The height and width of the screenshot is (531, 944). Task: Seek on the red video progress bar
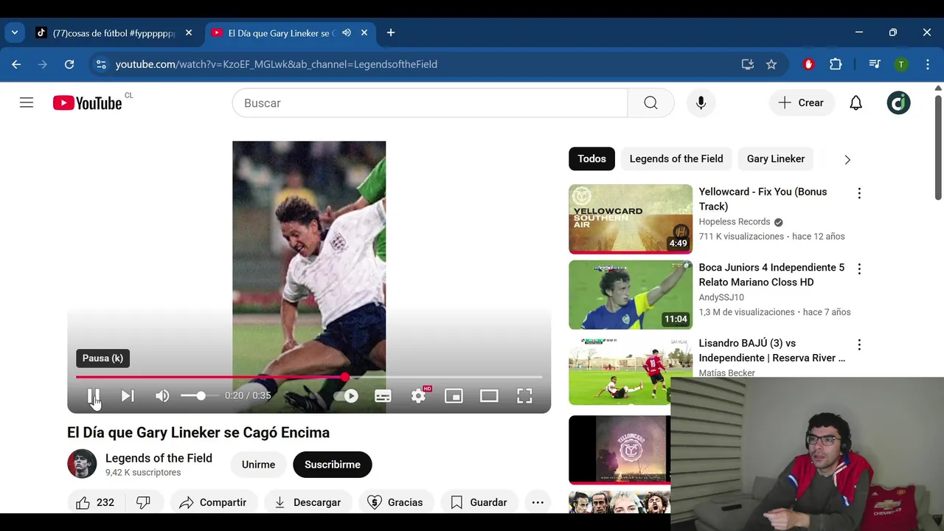[x=309, y=377]
